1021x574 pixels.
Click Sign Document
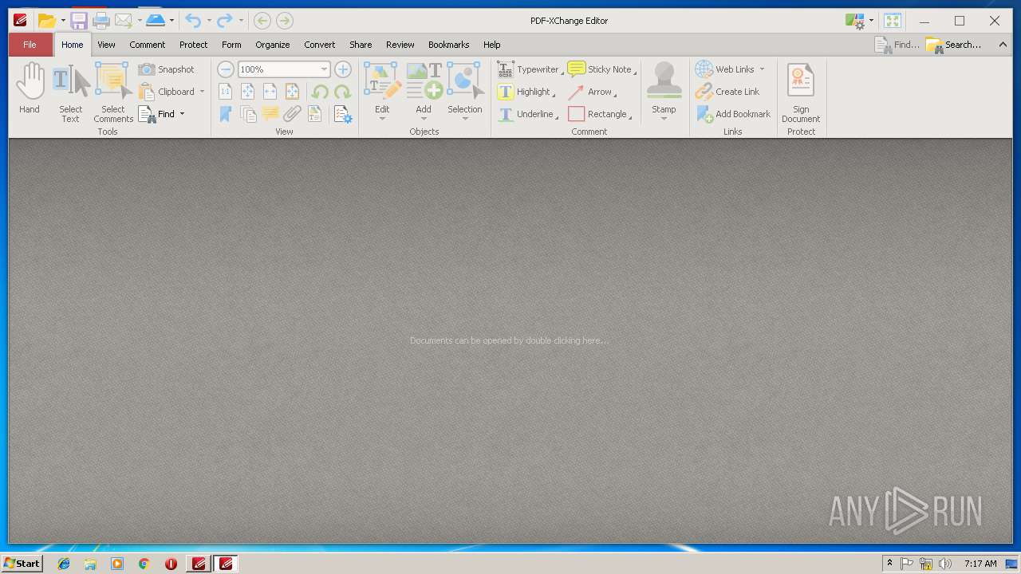point(801,93)
